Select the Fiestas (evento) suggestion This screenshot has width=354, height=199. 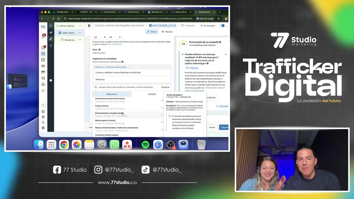pos(128,107)
